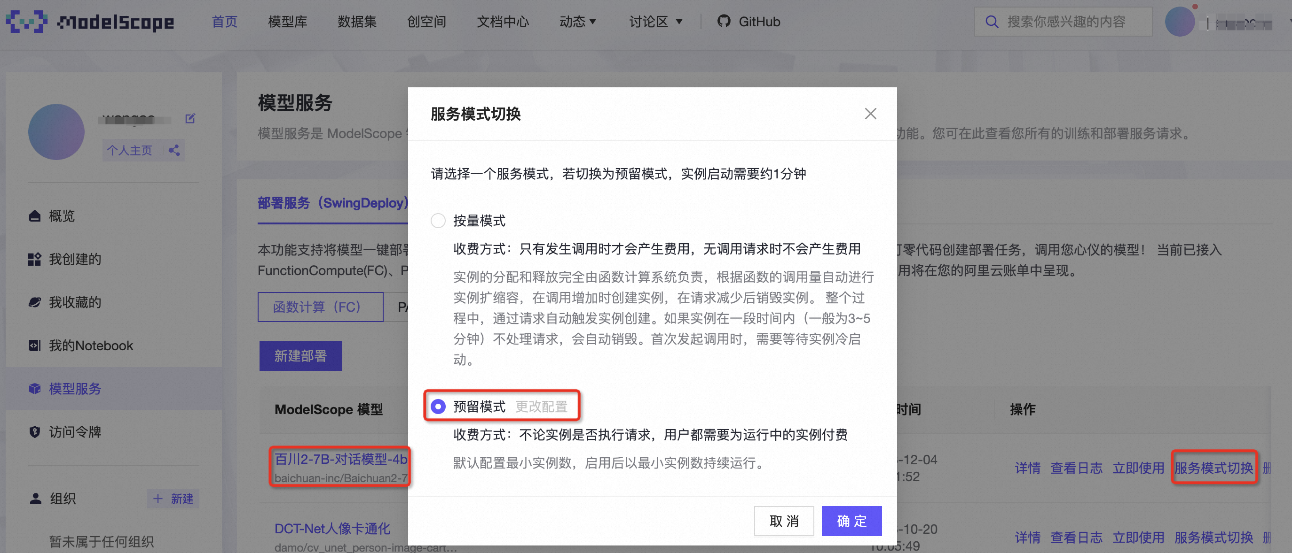Viewport: 1292px width, 553px height.
Task: Click the ModelScope logo icon
Action: (x=26, y=22)
